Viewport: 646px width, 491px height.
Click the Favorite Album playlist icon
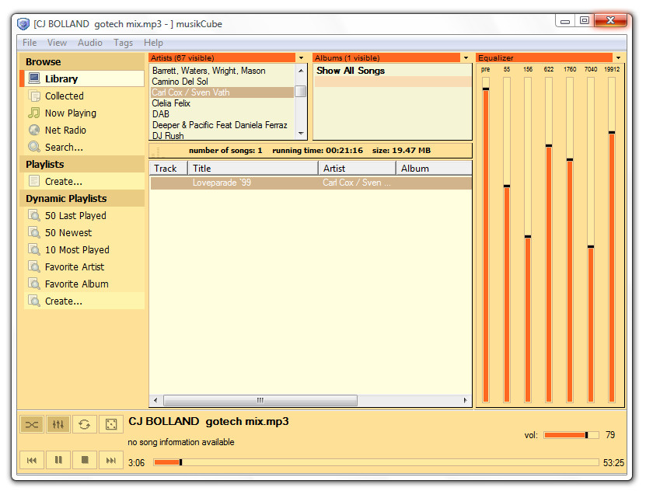point(33,284)
